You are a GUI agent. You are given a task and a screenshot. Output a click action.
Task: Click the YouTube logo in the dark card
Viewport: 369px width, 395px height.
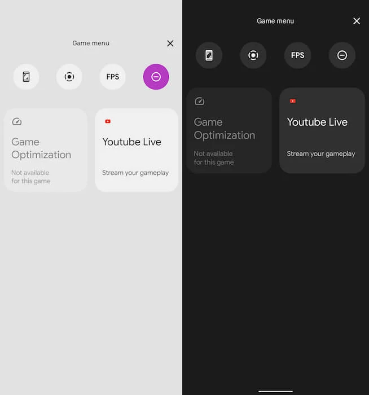coord(293,101)
